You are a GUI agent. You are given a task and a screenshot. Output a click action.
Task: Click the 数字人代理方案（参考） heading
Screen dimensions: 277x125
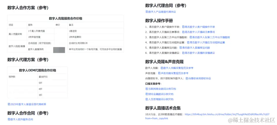coord(28,60)
